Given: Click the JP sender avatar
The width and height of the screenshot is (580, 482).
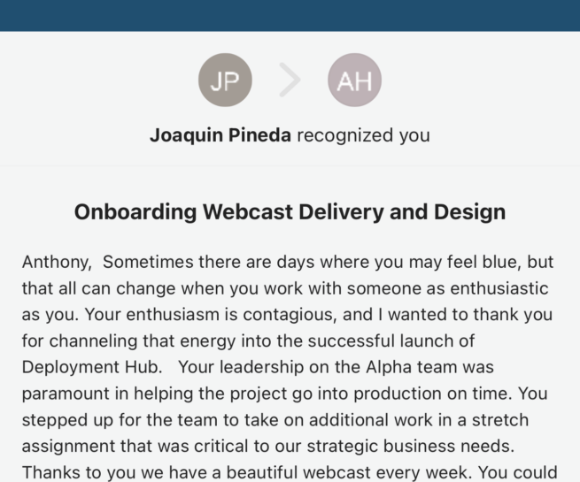Looking at the screenshot, I should (225, 80).
